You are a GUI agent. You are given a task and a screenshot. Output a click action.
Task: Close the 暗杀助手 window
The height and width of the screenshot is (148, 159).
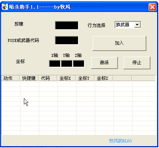coord(152,7)
